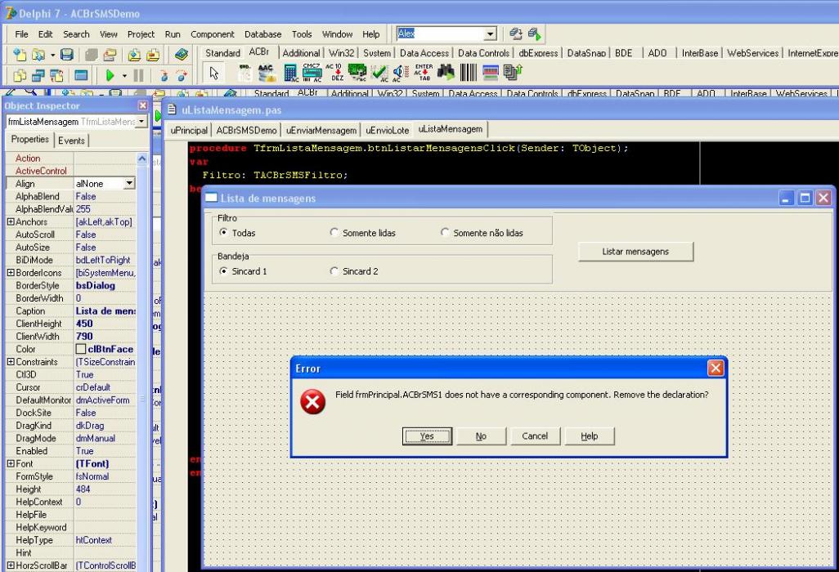Select the Enter Tab component icon

424,73
